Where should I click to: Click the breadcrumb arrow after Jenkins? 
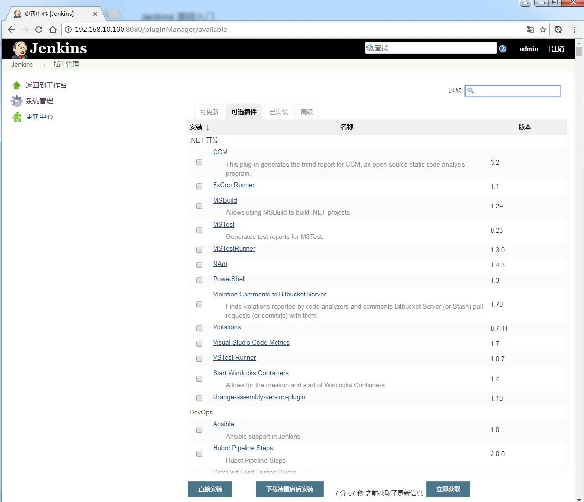pos(44,65)
